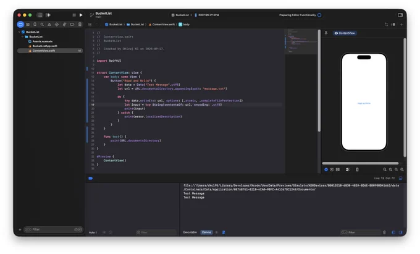Screen dimensions: 420x254
Task: Run the BucketList project
Action: 81,15
